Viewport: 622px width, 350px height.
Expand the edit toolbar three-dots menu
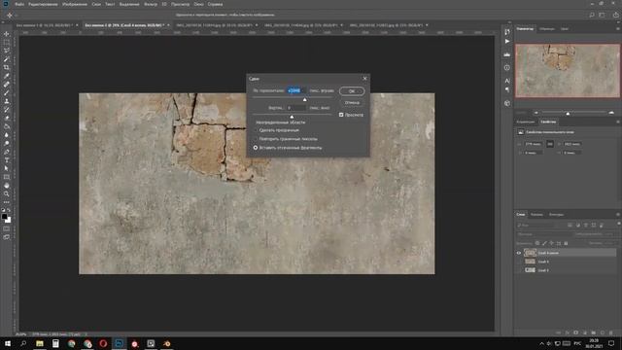pos(7,202)
